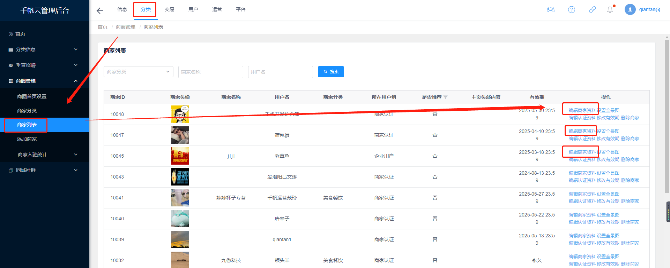
Task: Click the 垂直招聘 icon in sidebar
Action: click(x=11, y=65)
